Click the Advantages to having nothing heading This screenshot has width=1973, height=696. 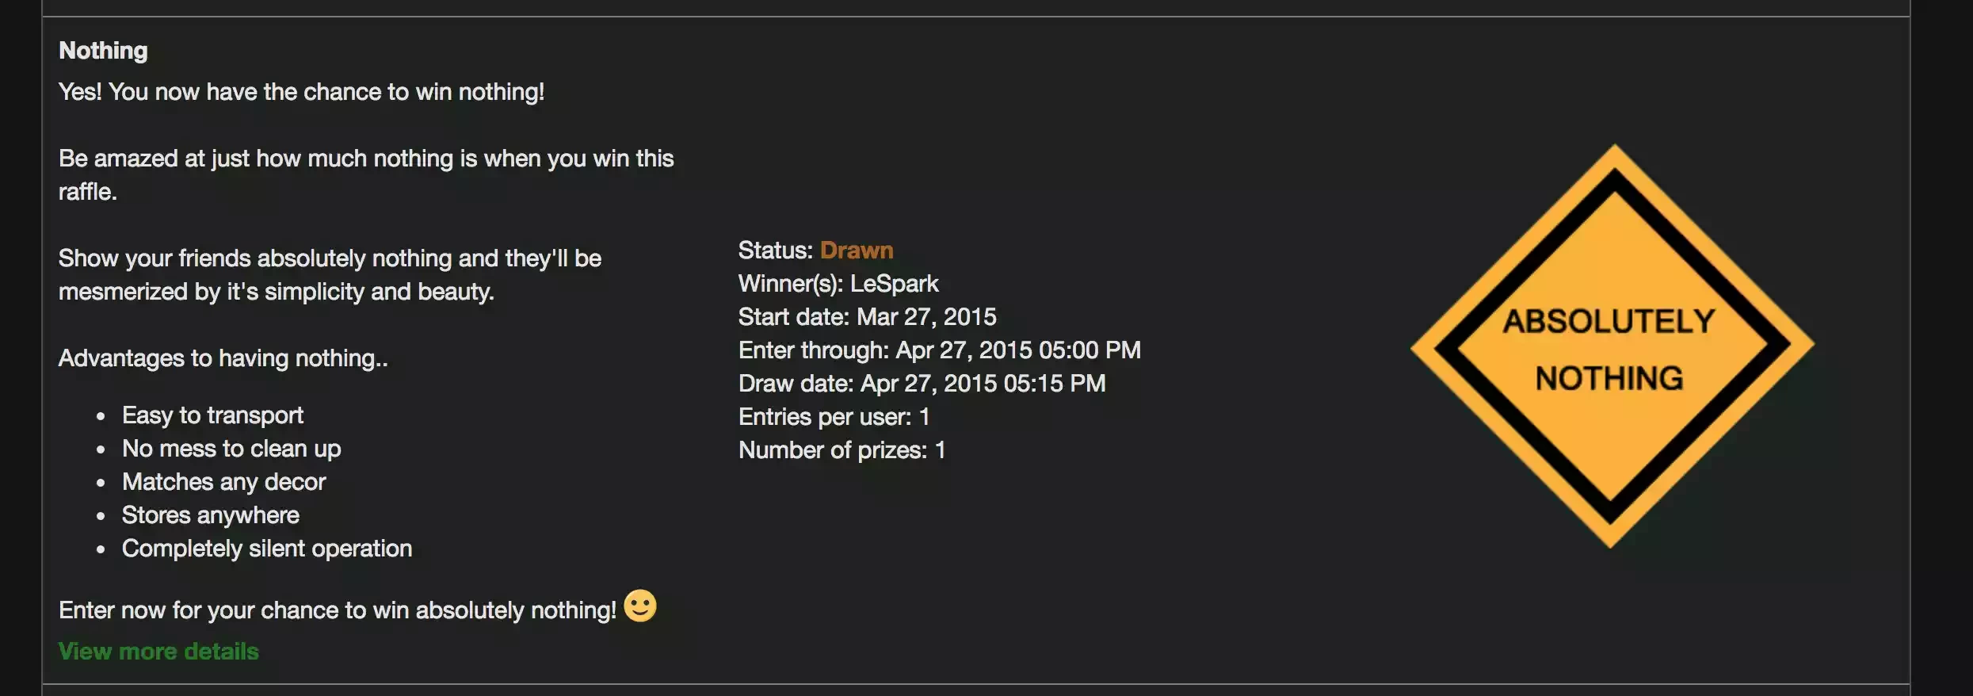[x=223, y=358]
